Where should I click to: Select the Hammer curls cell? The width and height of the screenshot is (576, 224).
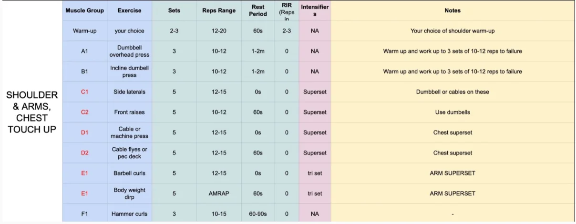(129, 214)
